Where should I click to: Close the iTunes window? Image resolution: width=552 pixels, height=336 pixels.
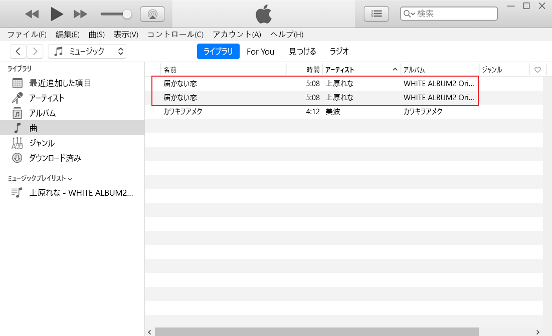point(542,6)
